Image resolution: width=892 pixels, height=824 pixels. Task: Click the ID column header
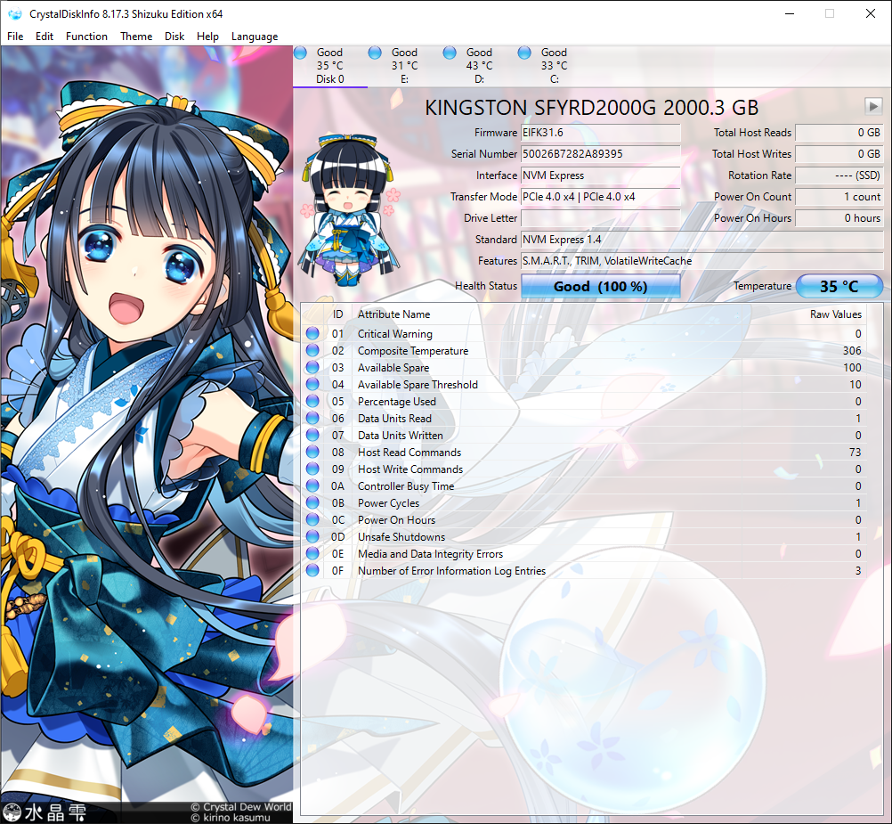click(x=338, y=314)
